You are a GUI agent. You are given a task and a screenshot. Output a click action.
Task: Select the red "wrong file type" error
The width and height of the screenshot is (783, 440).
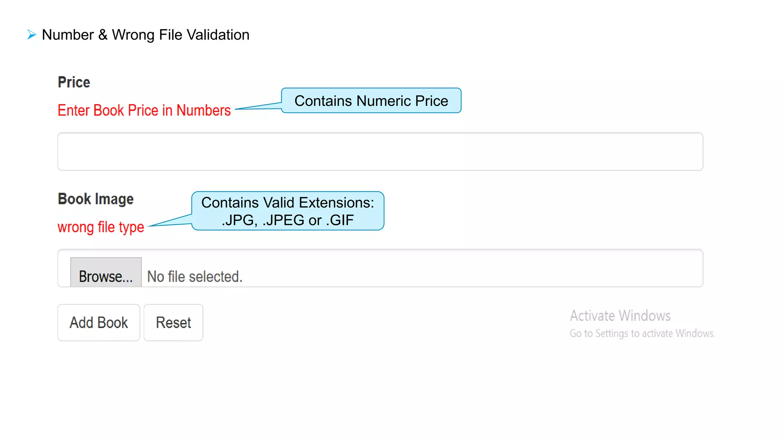(101, 227)
